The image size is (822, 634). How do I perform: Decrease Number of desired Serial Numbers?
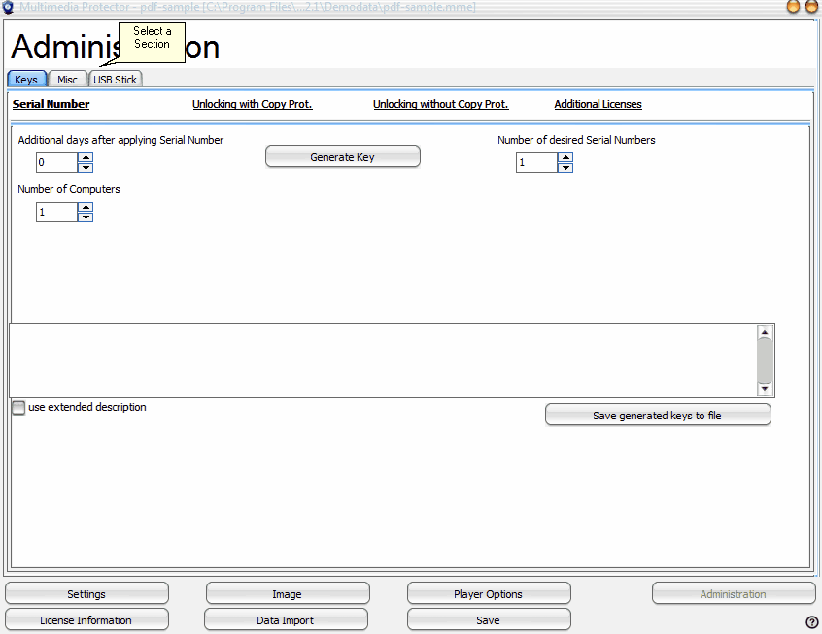tap(565, 168)
